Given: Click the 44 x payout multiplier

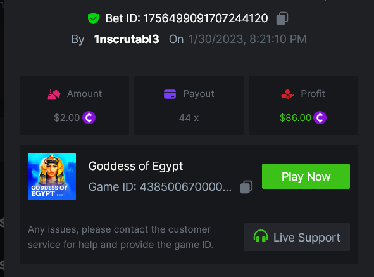Looking at the screenshot, I should click(189, 118).
